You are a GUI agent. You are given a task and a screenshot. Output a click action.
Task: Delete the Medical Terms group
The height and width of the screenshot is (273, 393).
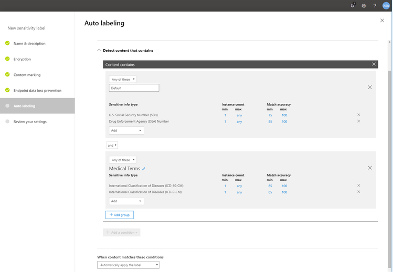click(x=370, y=168)
